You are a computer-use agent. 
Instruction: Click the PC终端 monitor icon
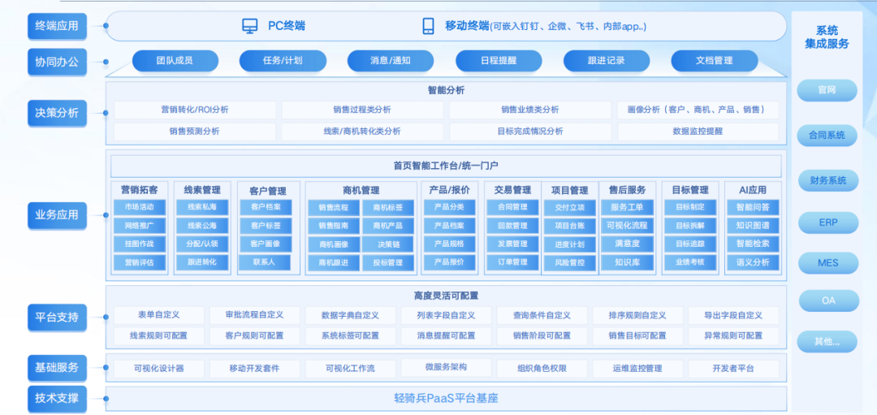tap(250, 26)
